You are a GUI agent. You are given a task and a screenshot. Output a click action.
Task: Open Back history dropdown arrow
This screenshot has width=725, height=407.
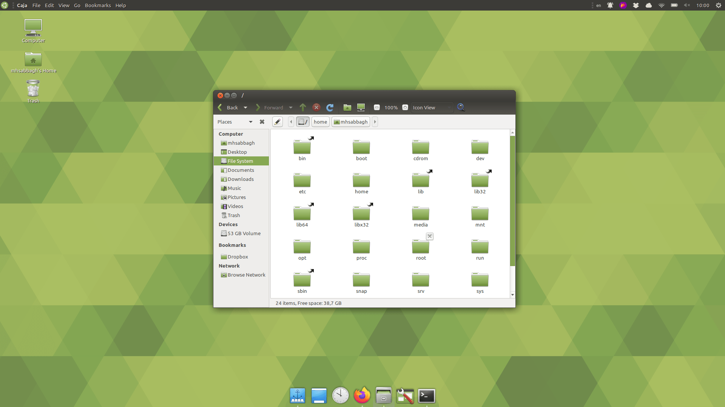point(245,108)
